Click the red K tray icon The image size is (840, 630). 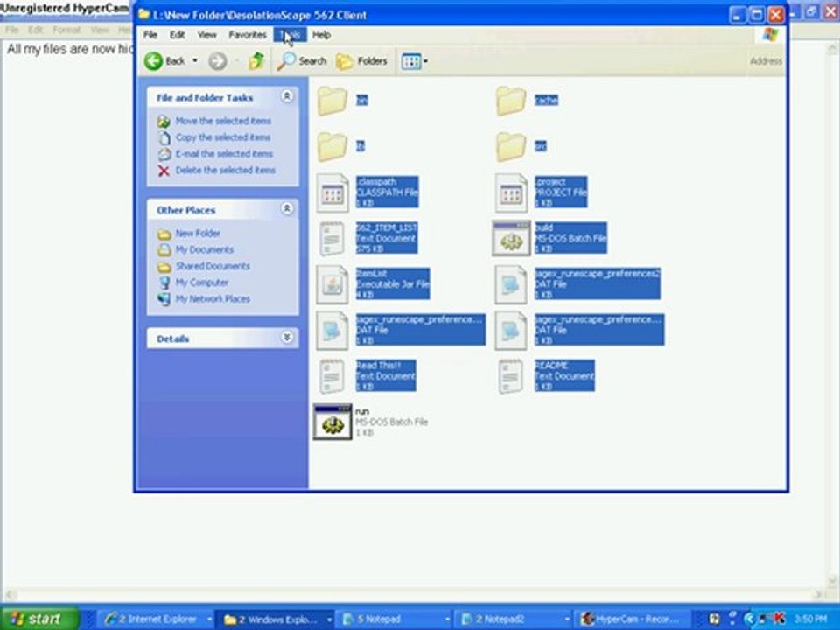pyautogui.click(x=780, y=619)
